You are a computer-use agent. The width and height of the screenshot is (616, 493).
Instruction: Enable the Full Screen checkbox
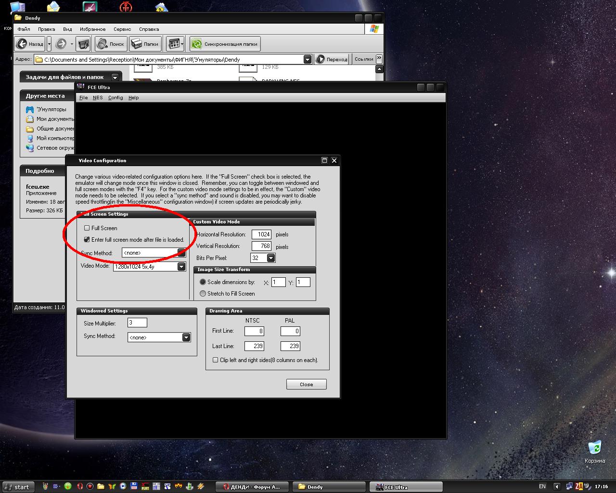tap(87, 228)
